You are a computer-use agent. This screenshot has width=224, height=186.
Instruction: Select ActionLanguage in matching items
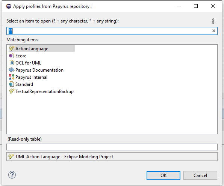[42, 49]
